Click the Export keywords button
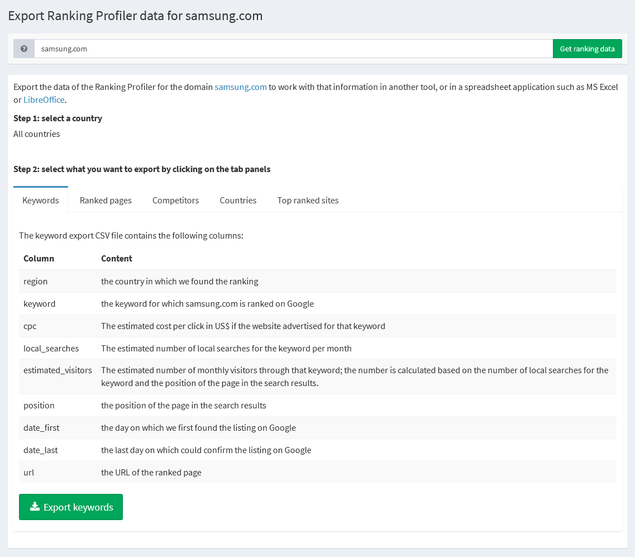 click(71, 507)
